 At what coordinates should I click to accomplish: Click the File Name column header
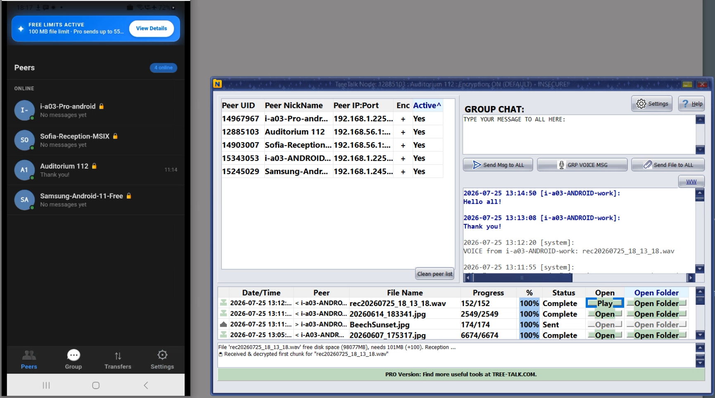(x=405, y=293)
